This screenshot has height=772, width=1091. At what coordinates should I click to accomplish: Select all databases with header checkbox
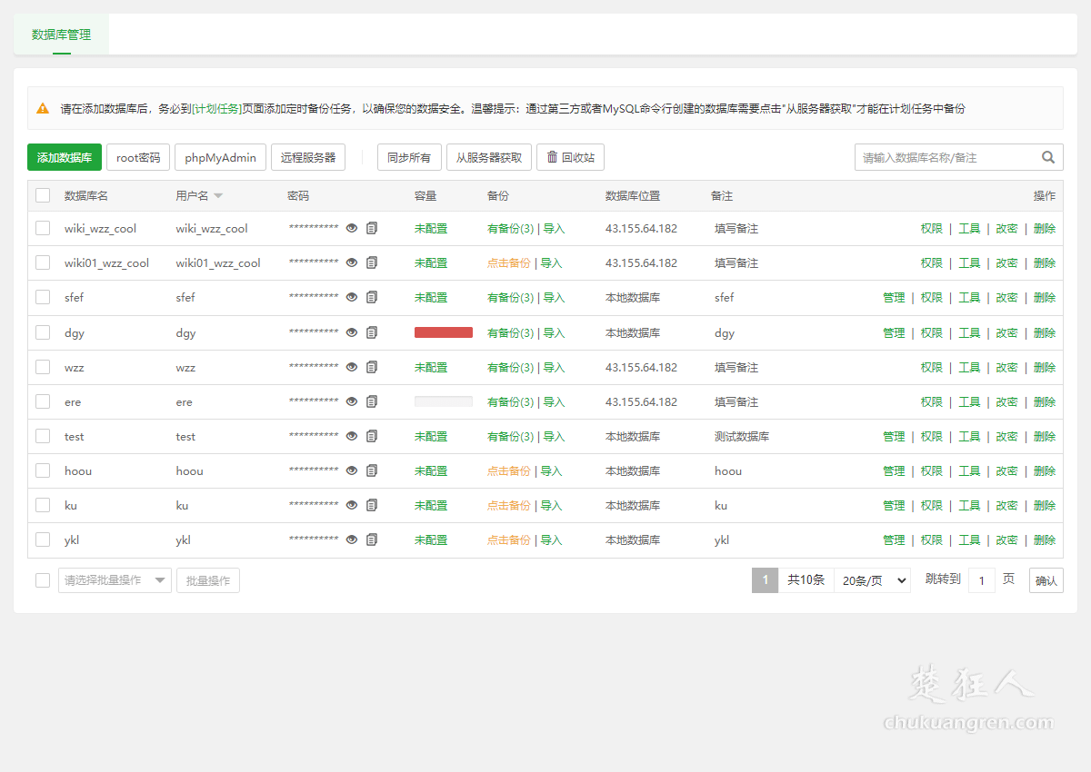(x=43, y=195)
